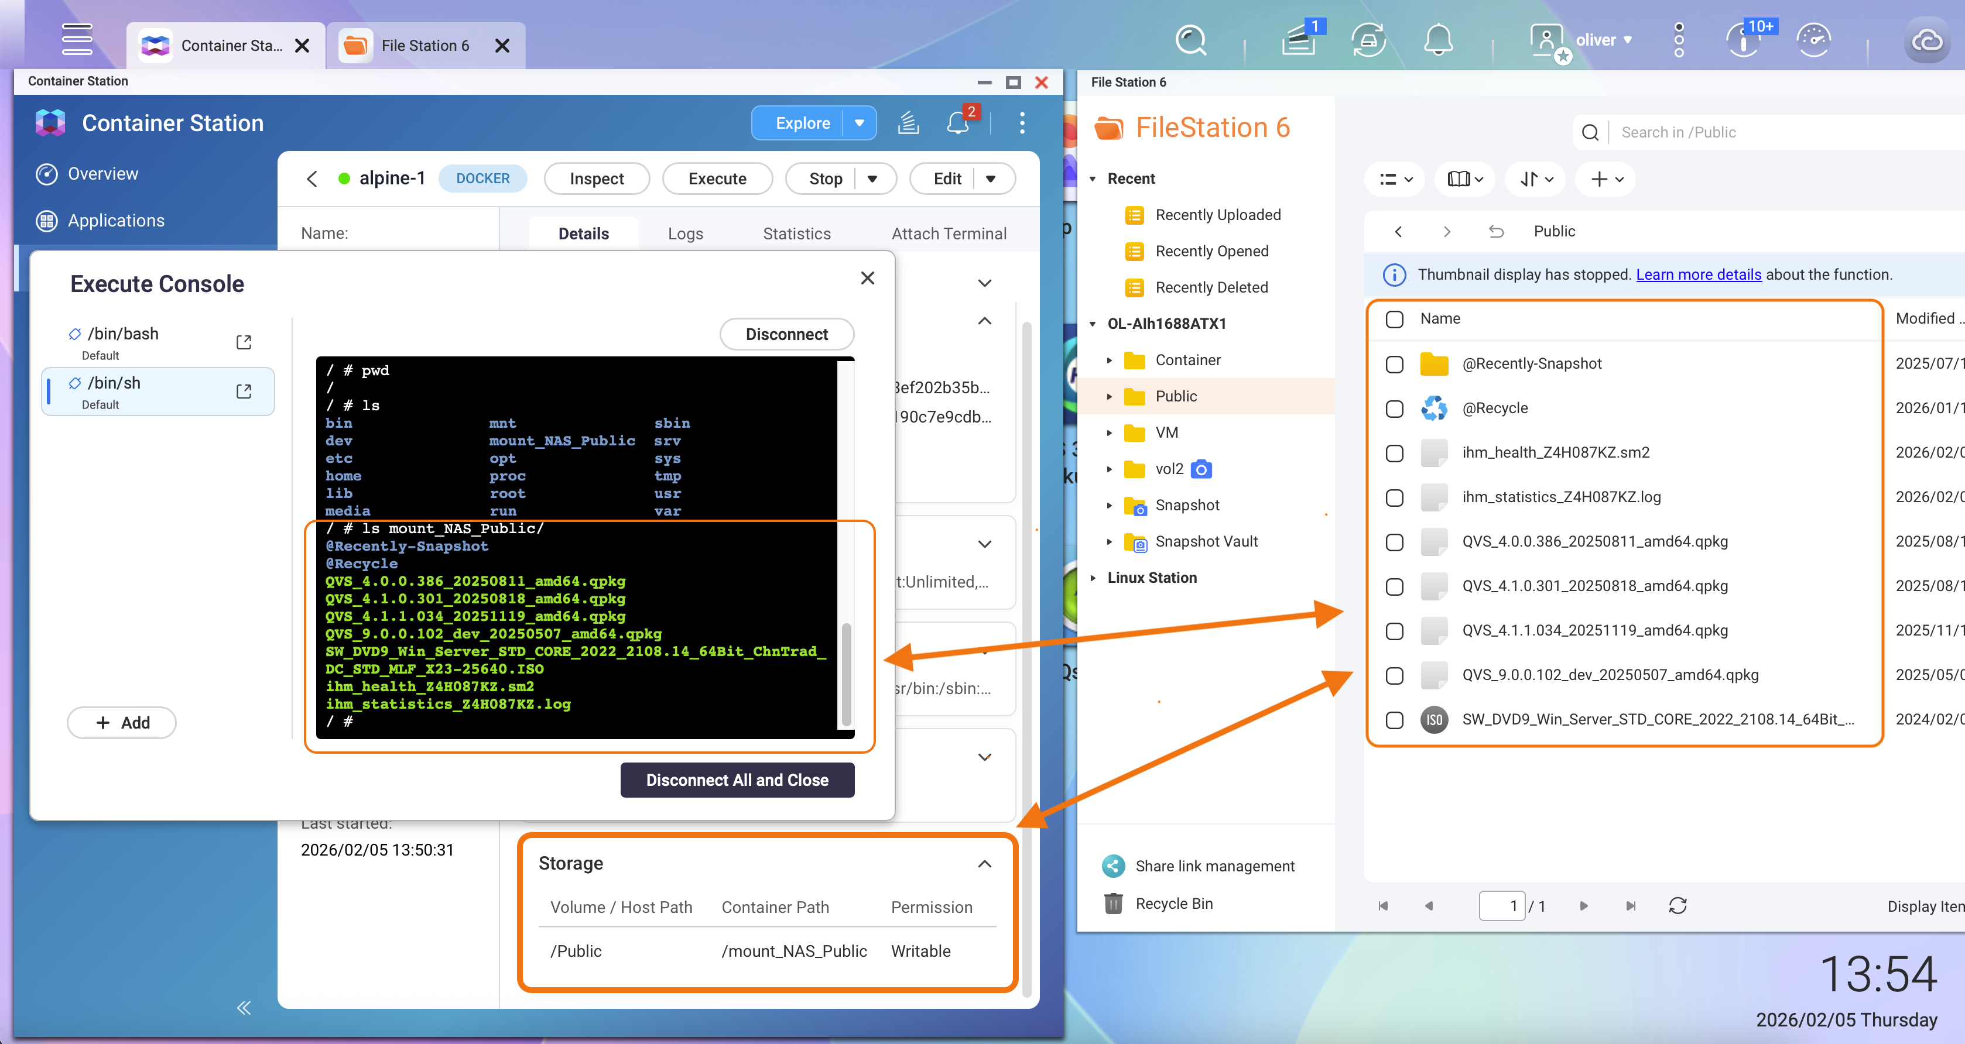
Task: Collapse the Storage section chevron
Action: pyautogui.click(x=984, y=863)
